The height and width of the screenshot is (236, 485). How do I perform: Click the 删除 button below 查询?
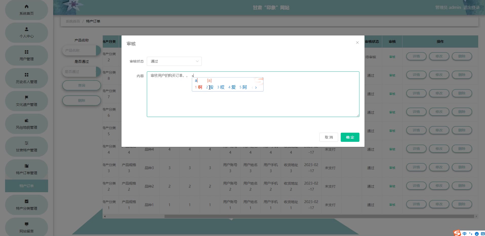[x=82, y=101]
